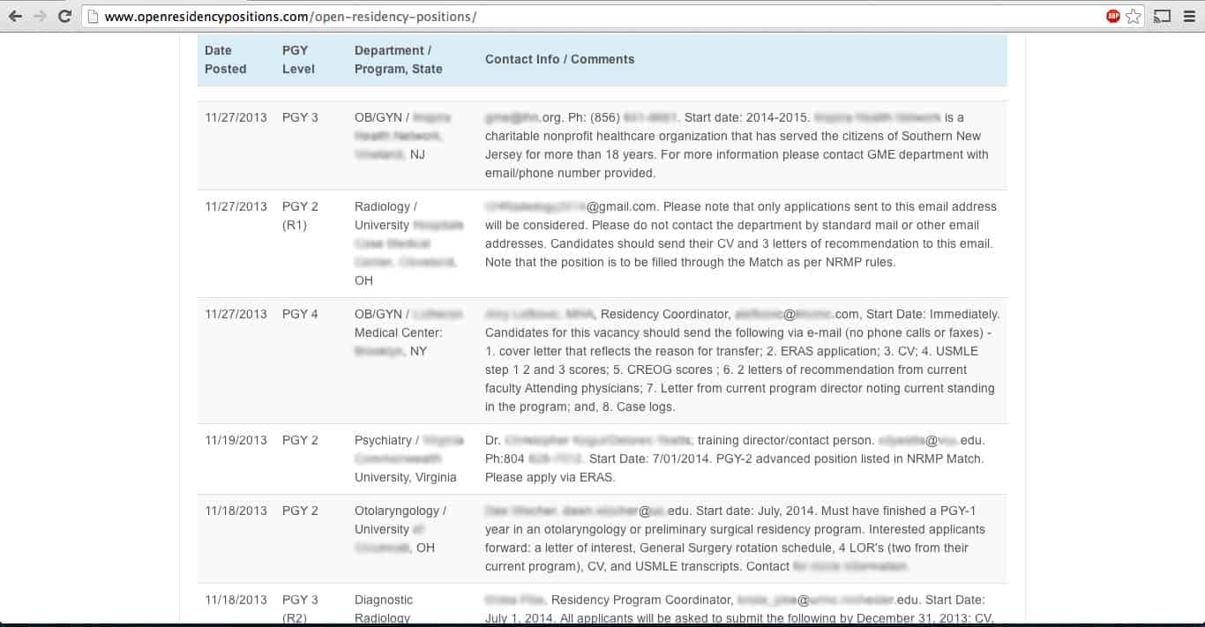Click PGY 2 in the Otolaryngology row
Image resolution: width=1205 pixels, height=627 pixels.
pyautogui.click(x=301, y=511)
